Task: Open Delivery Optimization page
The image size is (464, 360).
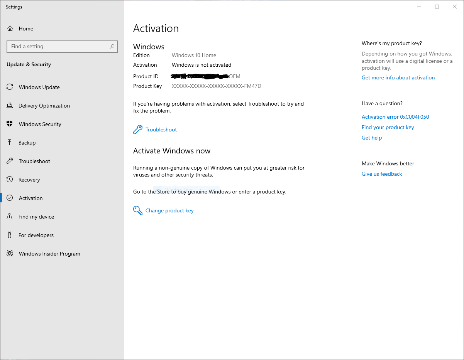Action: coord(62,106)
